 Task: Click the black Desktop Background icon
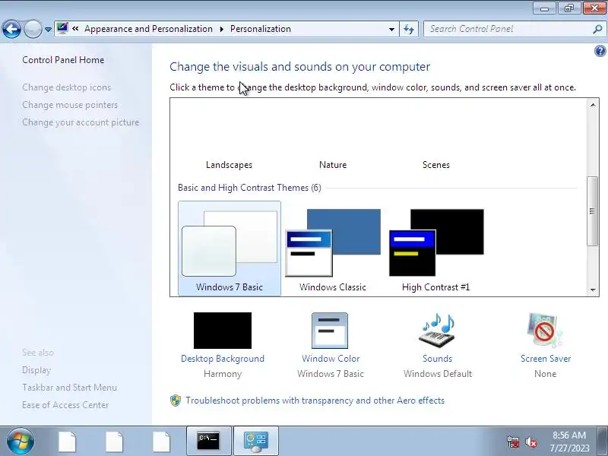click(x=223, y=331)
